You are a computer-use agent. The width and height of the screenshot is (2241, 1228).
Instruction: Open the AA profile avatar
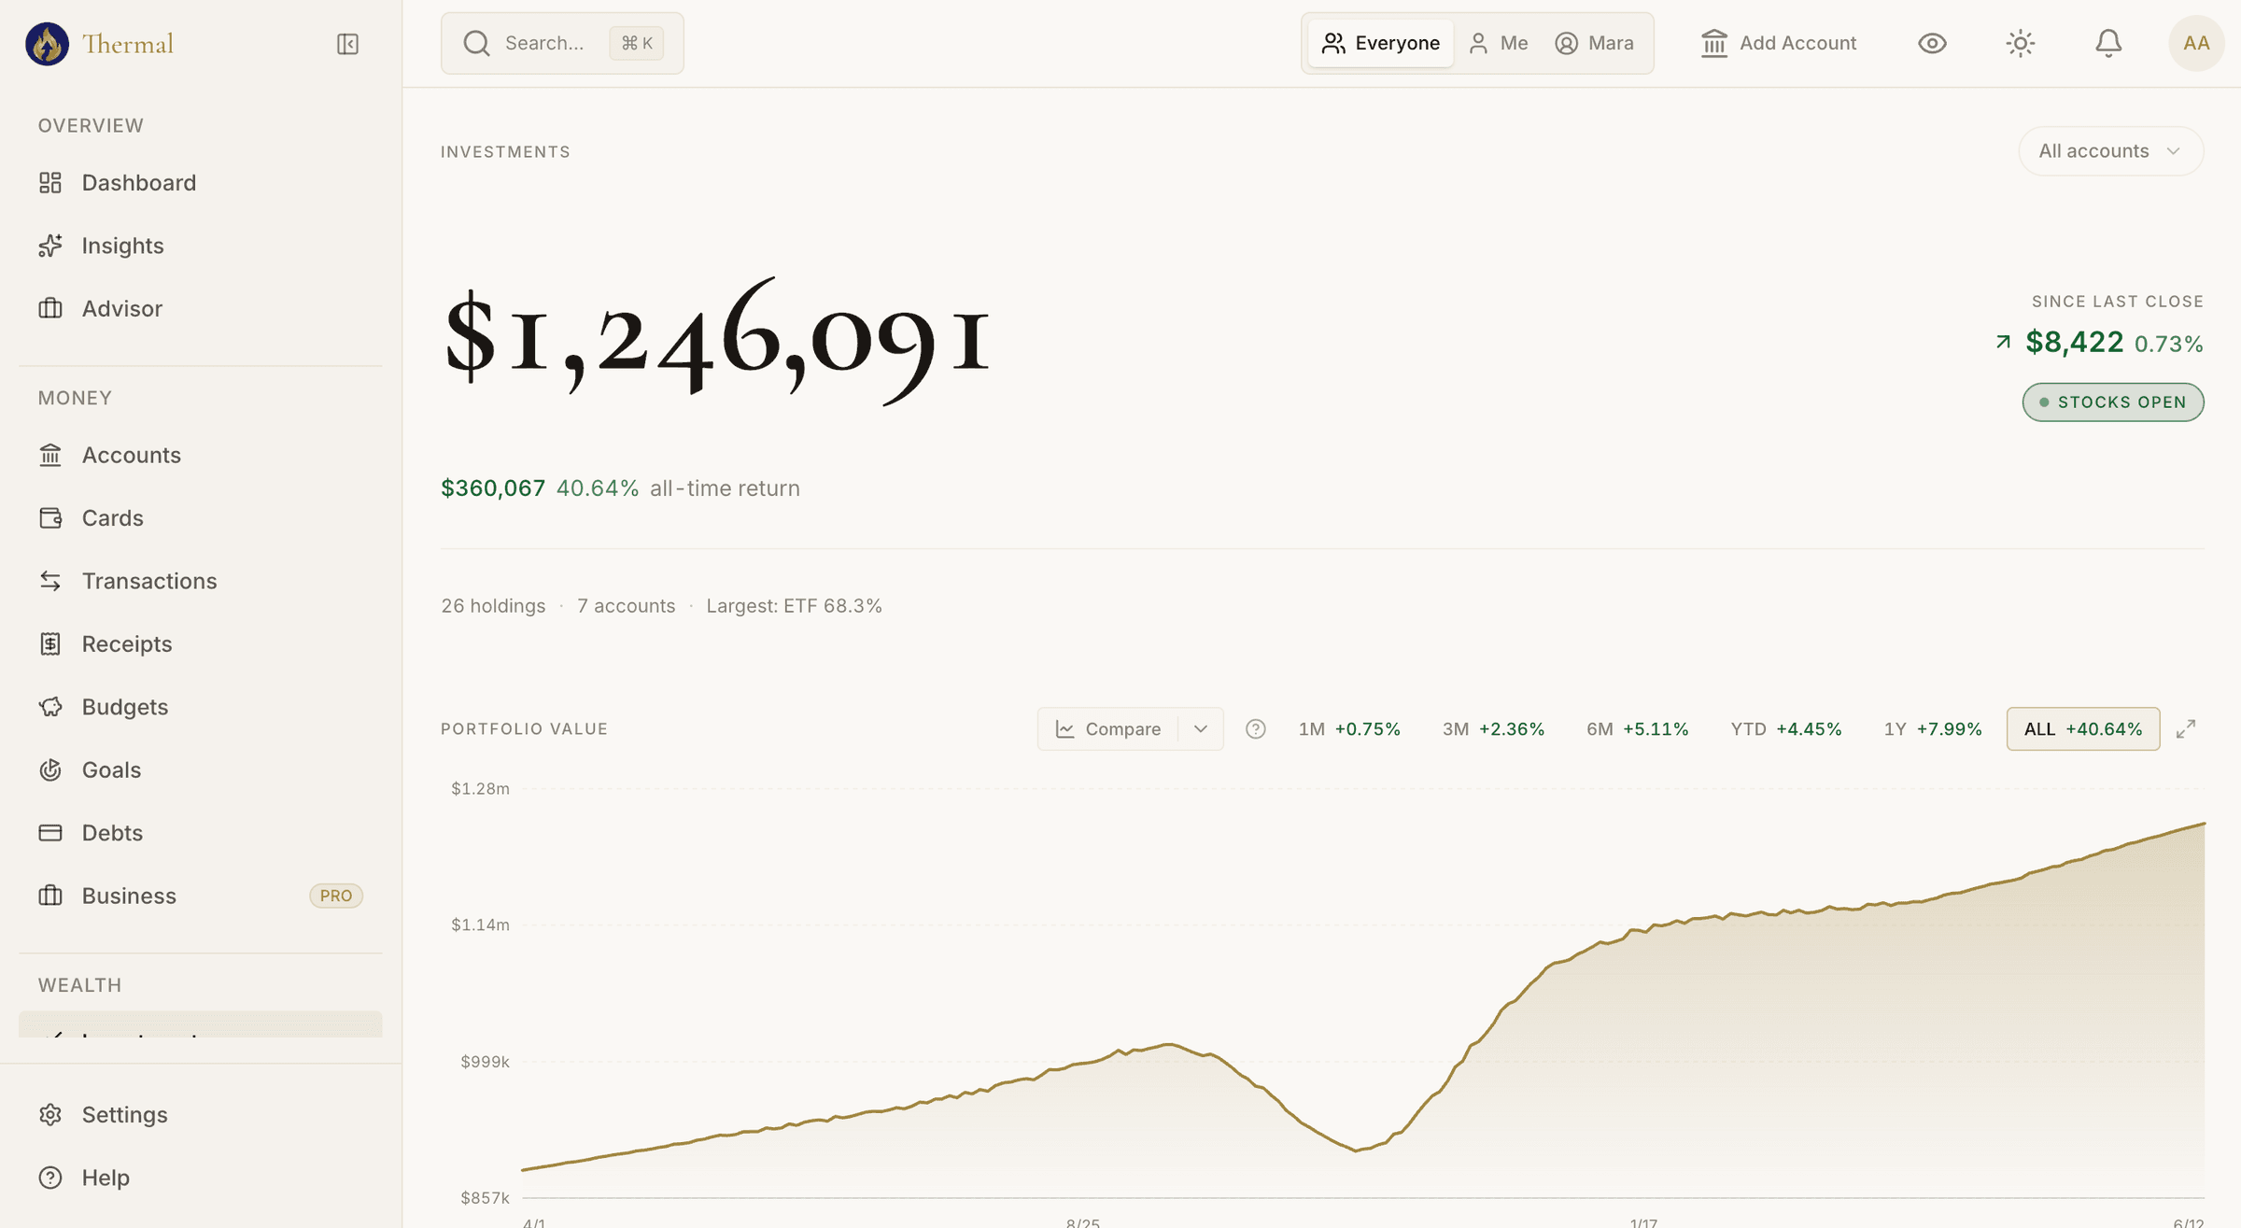[x=2196, y=43]
